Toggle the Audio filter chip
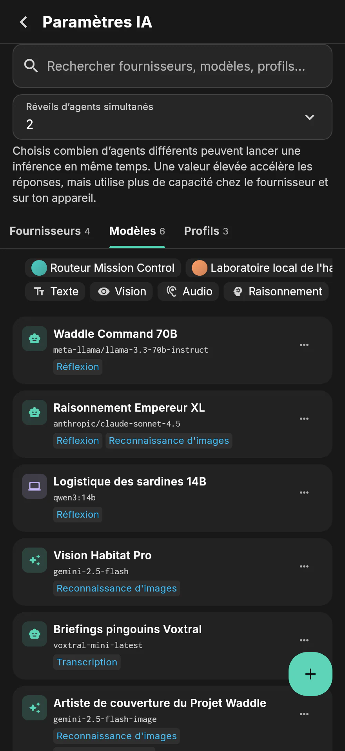The image size is (345, 751). click(188, 291)
